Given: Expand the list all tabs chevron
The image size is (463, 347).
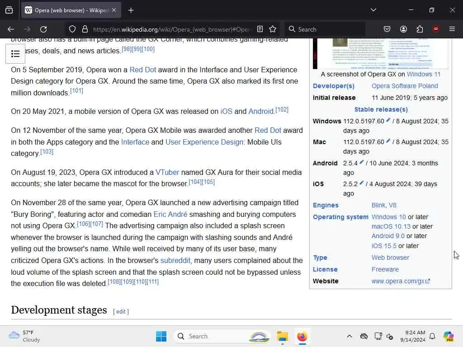Looking at the screenshot, I should 373,10.
